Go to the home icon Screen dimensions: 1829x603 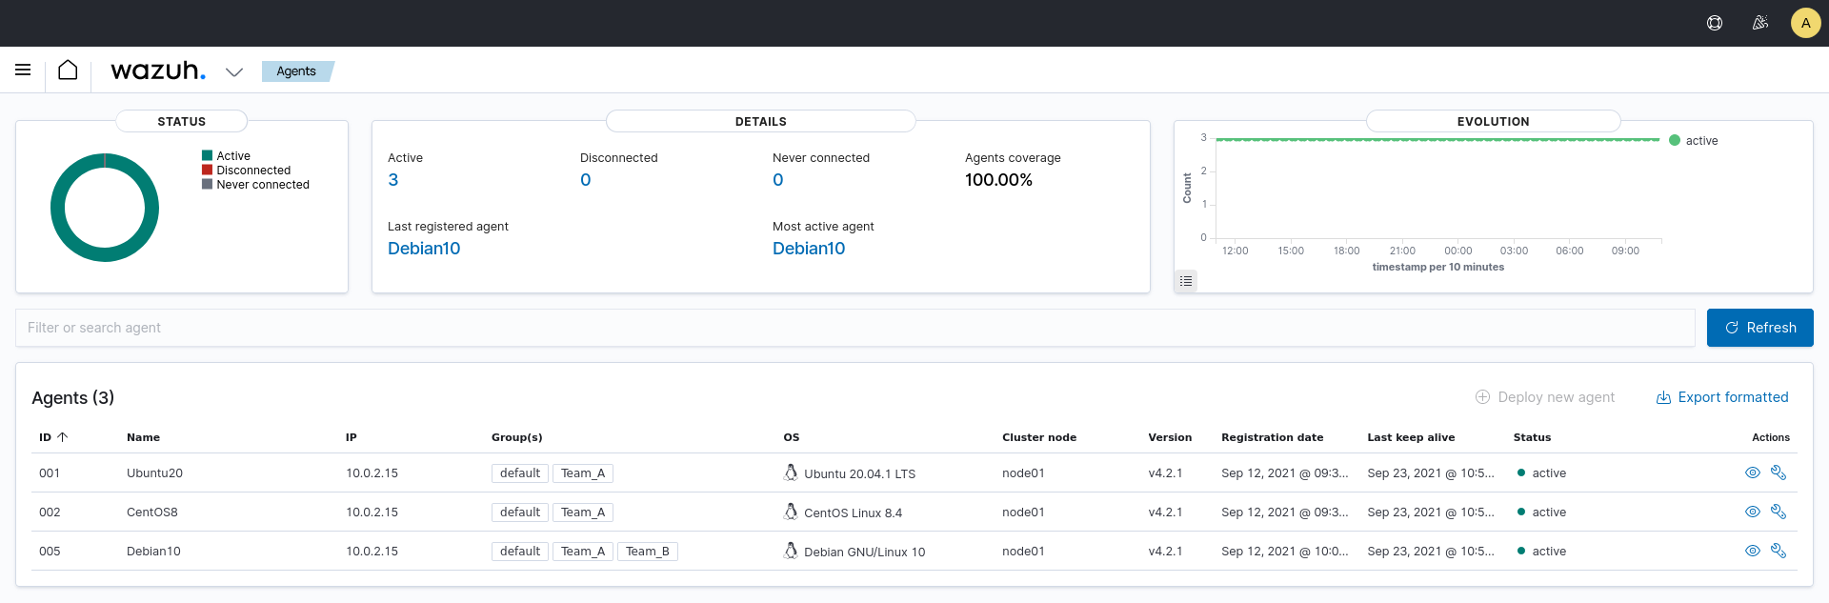pyautogui.click(x=68, y=70)
